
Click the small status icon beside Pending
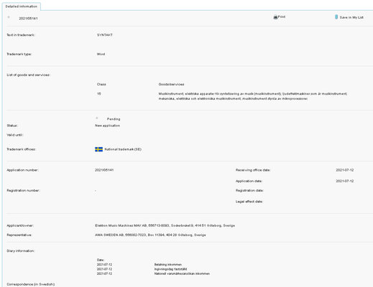97,118
